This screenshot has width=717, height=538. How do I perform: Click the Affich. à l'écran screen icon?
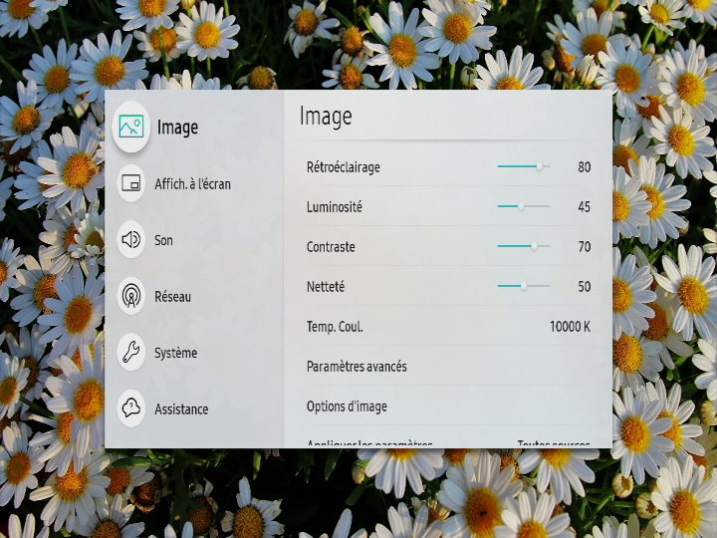[130, 183]
